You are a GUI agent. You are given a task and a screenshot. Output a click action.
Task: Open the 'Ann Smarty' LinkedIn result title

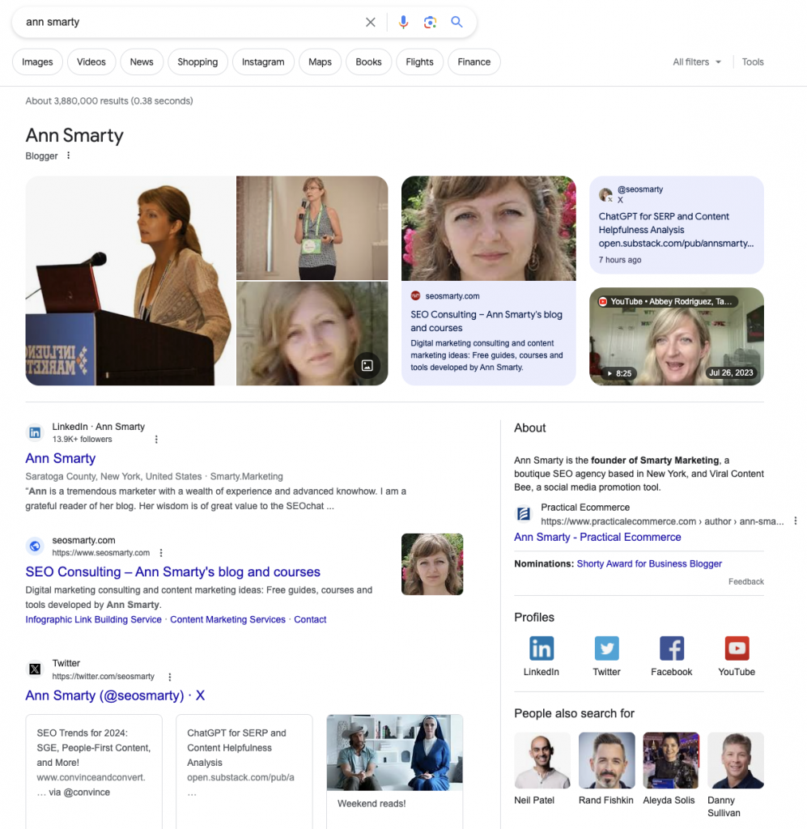click(60, 458)
